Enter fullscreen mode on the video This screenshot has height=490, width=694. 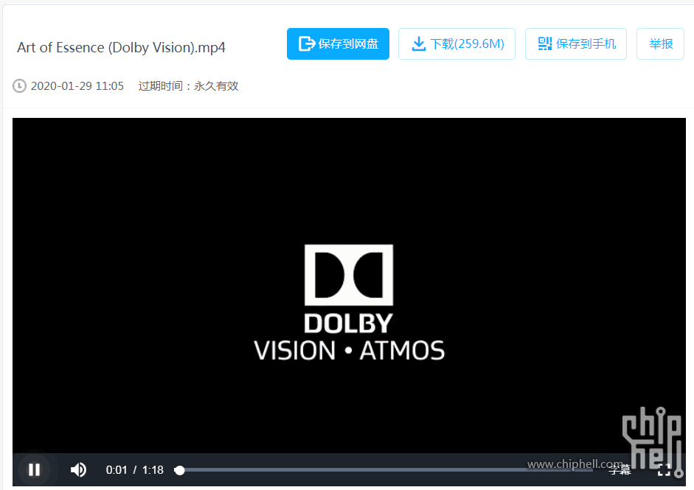pos(664,470)
